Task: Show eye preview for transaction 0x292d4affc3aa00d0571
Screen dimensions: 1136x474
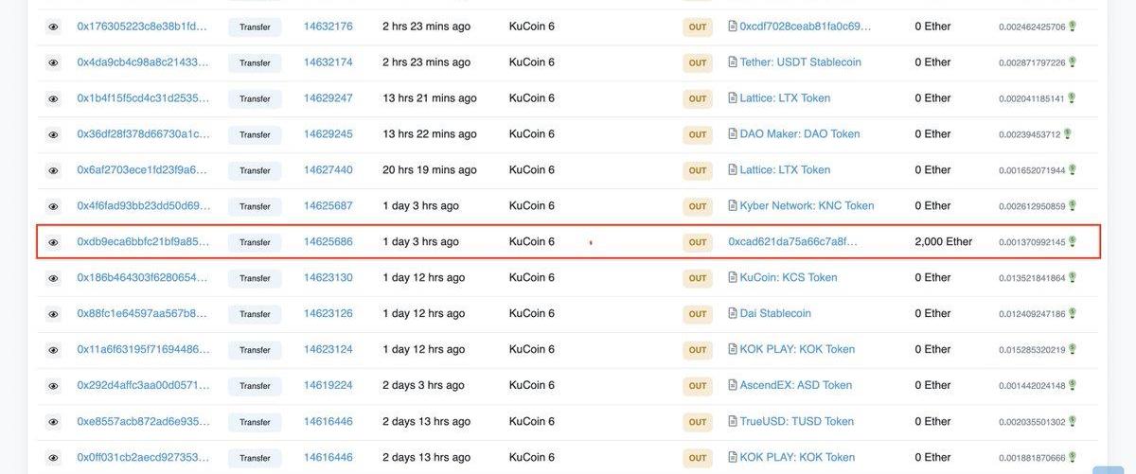Action: click(x=53, y=386)
